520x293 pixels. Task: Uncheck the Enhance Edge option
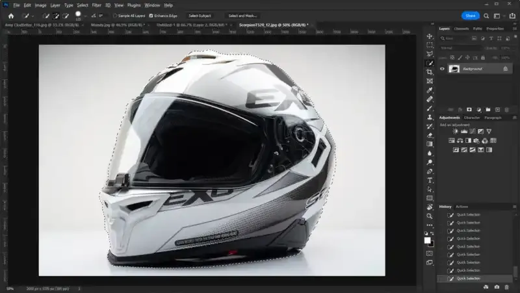(151, 16)
